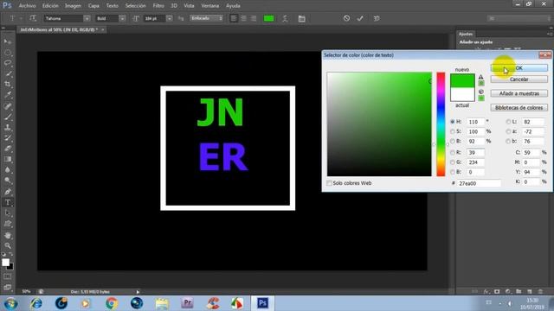Open the Ventana menu

[x=209, y=6]
